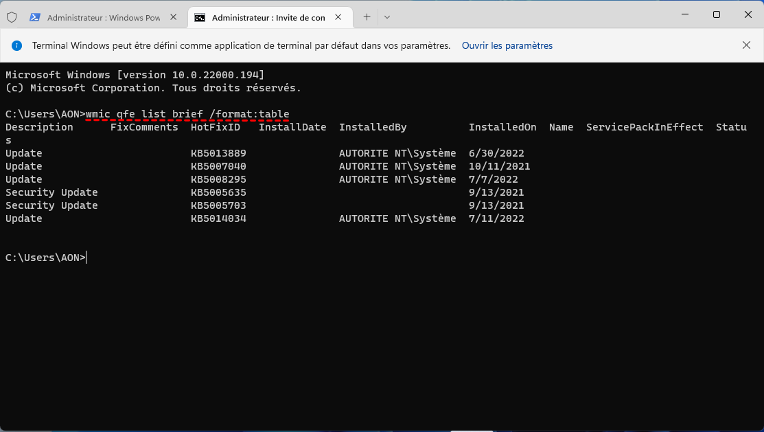This screenshot has width=764, height=432.
Task: Click hotfix ID KB5005635
Action: pos(218,192)
